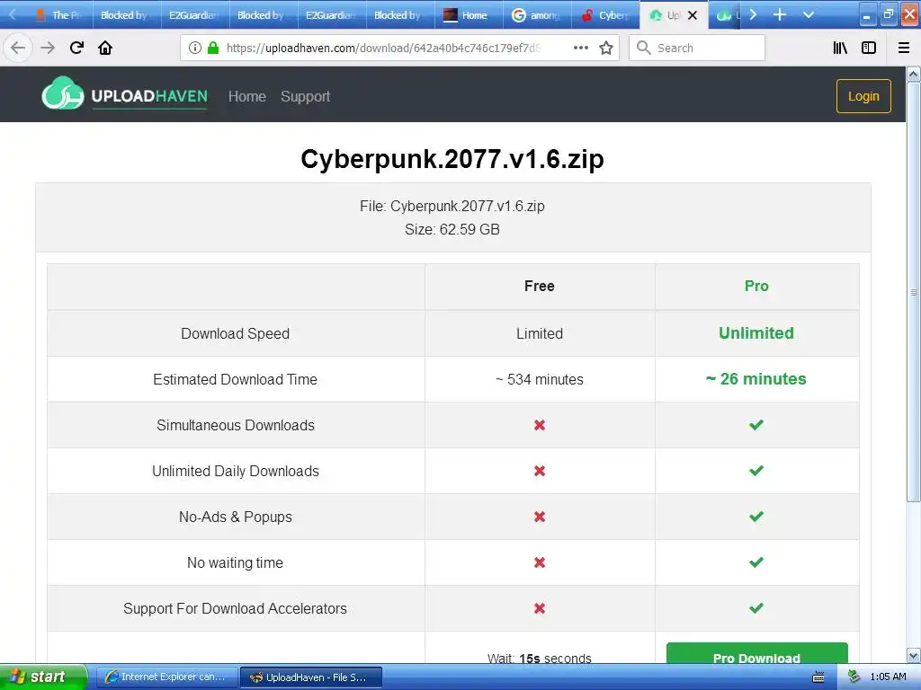Open a new tab with plus icon
This screenshot has height=690, width=921.
[780, 14]
